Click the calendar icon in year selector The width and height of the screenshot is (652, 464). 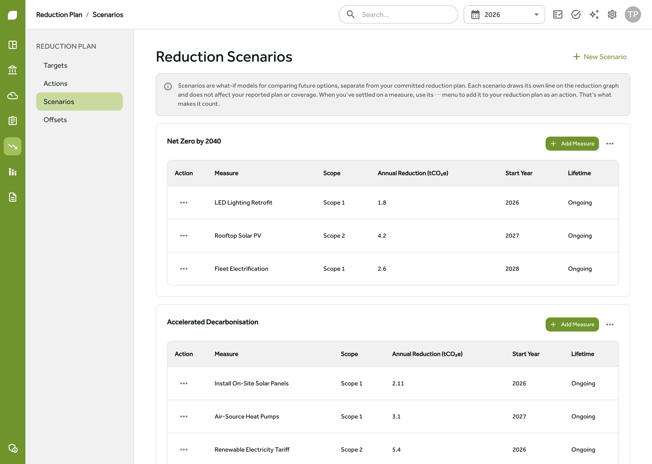click(x=475, y=15)
